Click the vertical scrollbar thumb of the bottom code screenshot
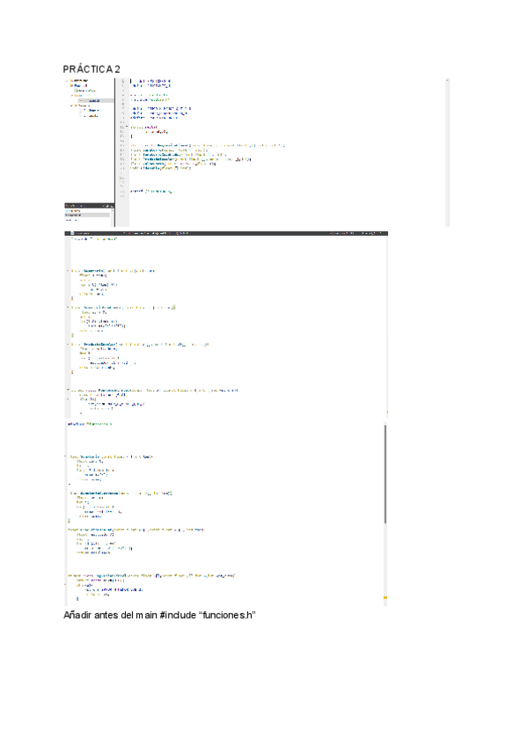 [x=385, y=474]
